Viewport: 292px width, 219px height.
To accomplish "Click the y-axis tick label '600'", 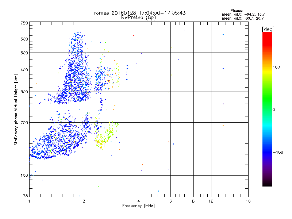I will tap(24, 39).
